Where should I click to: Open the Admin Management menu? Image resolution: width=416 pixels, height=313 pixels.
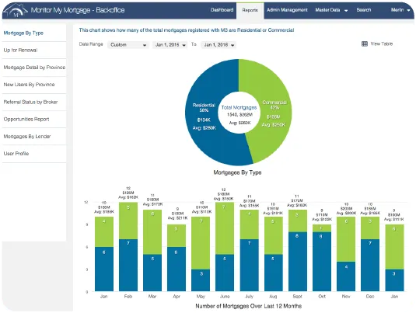(x=287, y=10)
